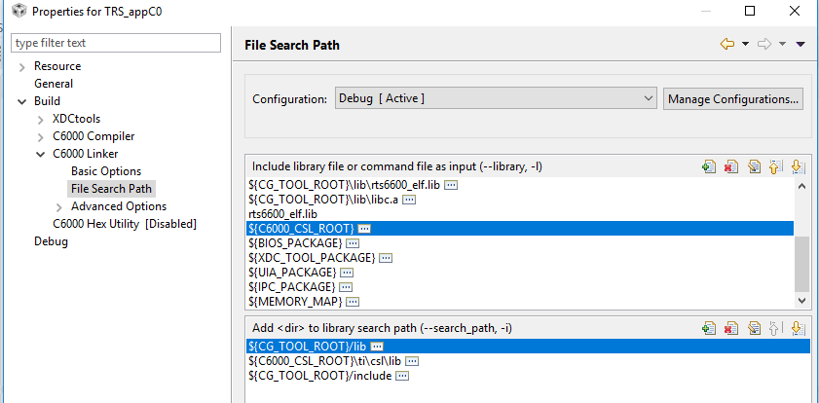The image size is (819, 403).
Task: Click the filter text input field
Action: pyautogui.click(x=117, y=43)
